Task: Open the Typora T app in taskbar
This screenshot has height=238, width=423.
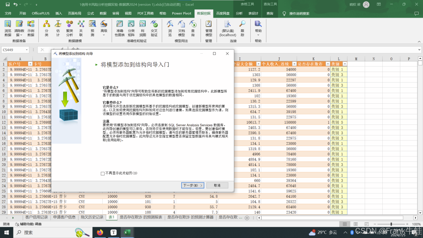Action: pos(114,233)
